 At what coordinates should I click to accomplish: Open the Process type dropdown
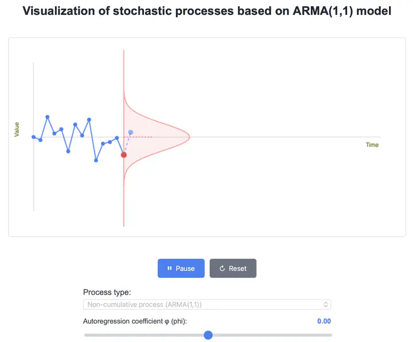206,305
